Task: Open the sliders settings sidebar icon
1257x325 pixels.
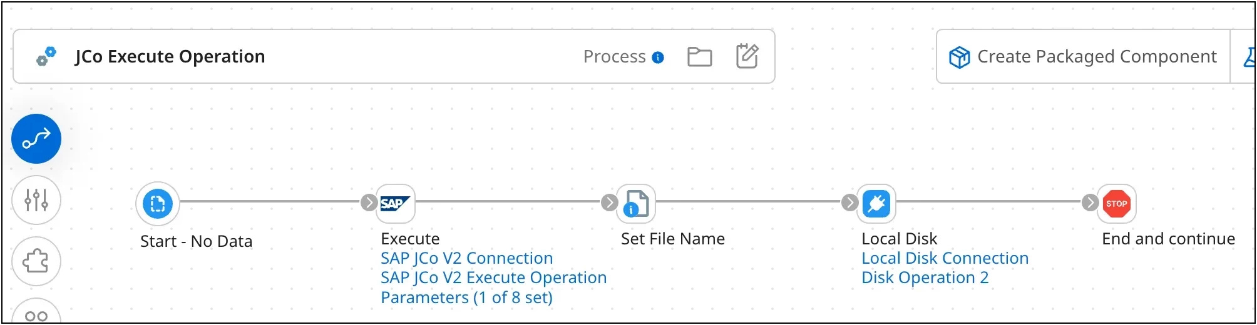Action: coord(36,200)
